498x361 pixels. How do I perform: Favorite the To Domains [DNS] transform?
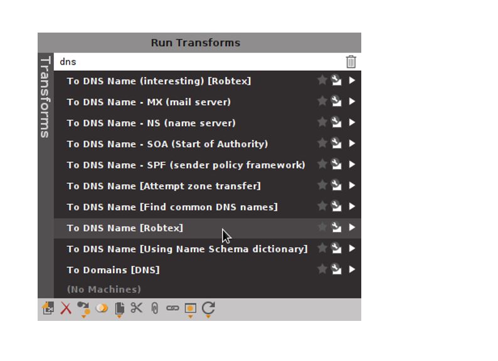pyautogui.click(x=322, y=269)
